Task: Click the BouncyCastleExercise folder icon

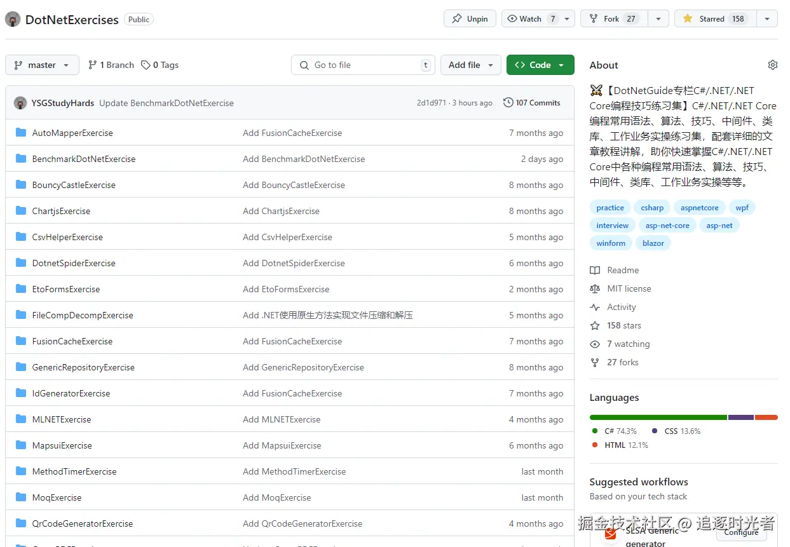Action: tap(21, 185)
